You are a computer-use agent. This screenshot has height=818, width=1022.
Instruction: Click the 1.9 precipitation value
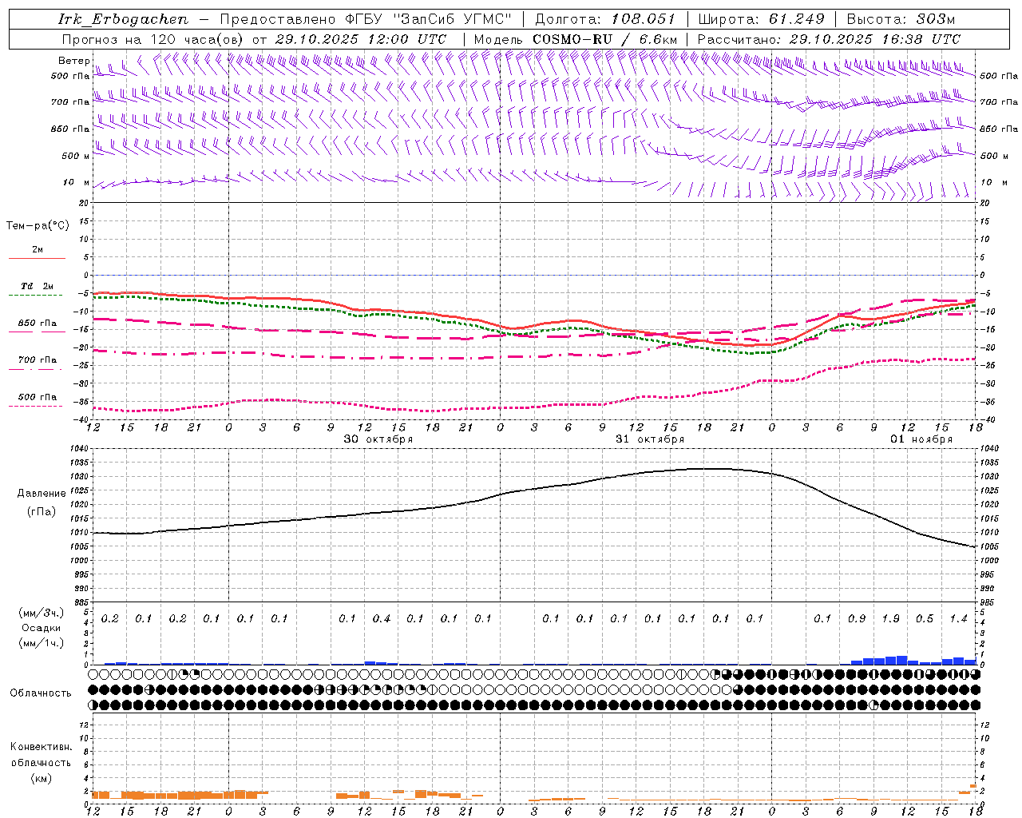891,619
